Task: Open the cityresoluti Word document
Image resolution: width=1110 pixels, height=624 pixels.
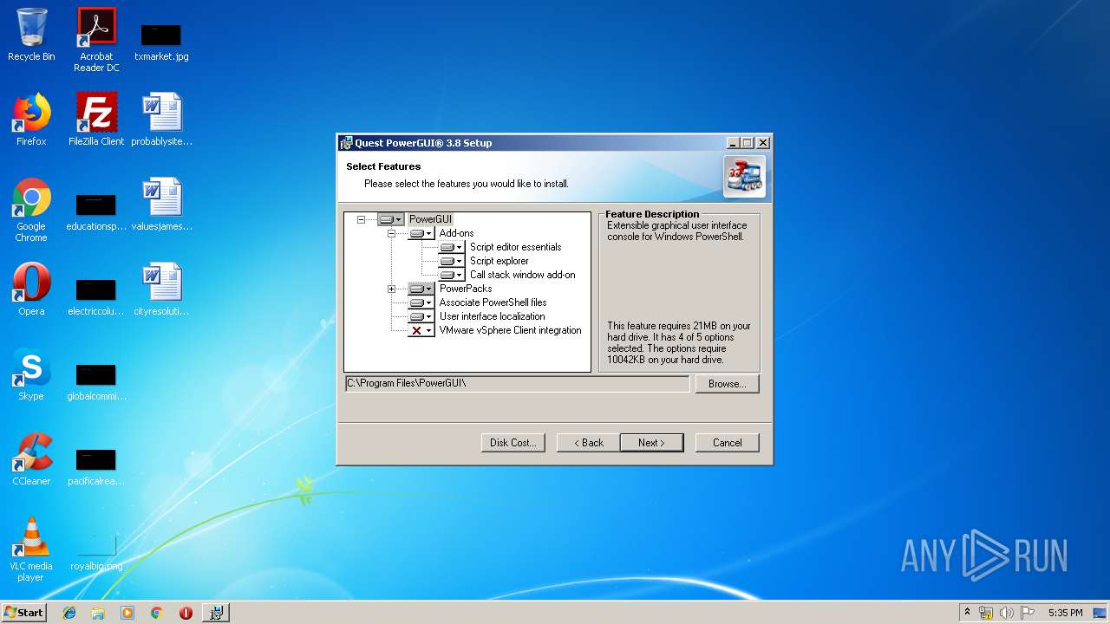Action: [161, 289]
